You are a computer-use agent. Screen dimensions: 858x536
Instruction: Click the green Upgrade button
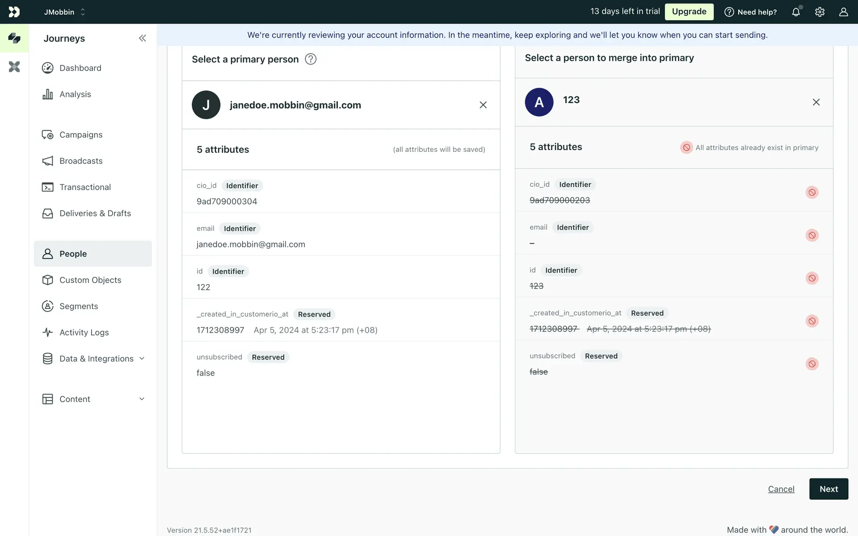click(x=689, y=12)
